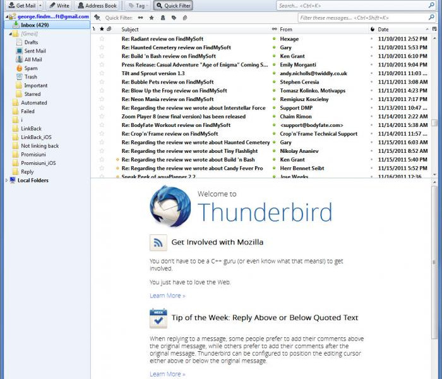Follow Learn More under Tip of the Week

(167, 374)
